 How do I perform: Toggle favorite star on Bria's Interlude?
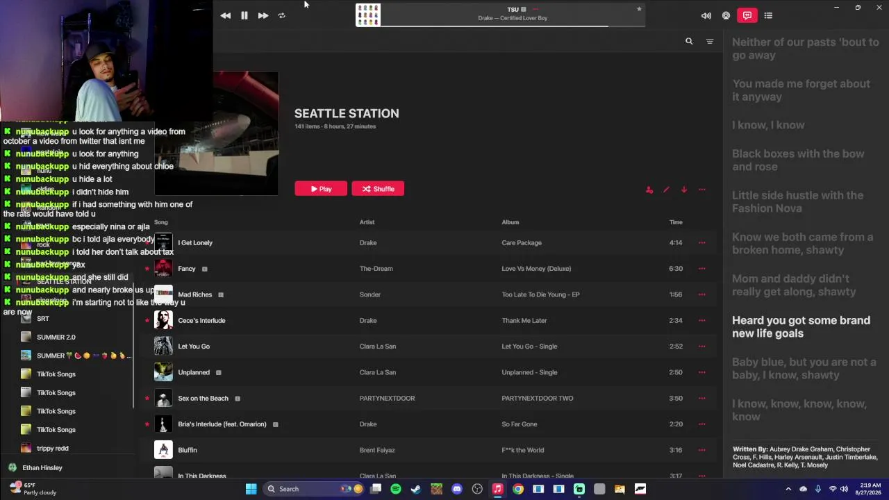click(x=147, y=424)
